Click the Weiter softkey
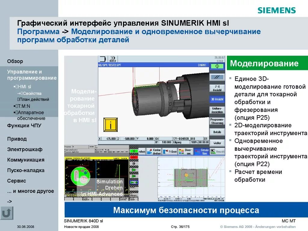 click(x=217, y=143)
